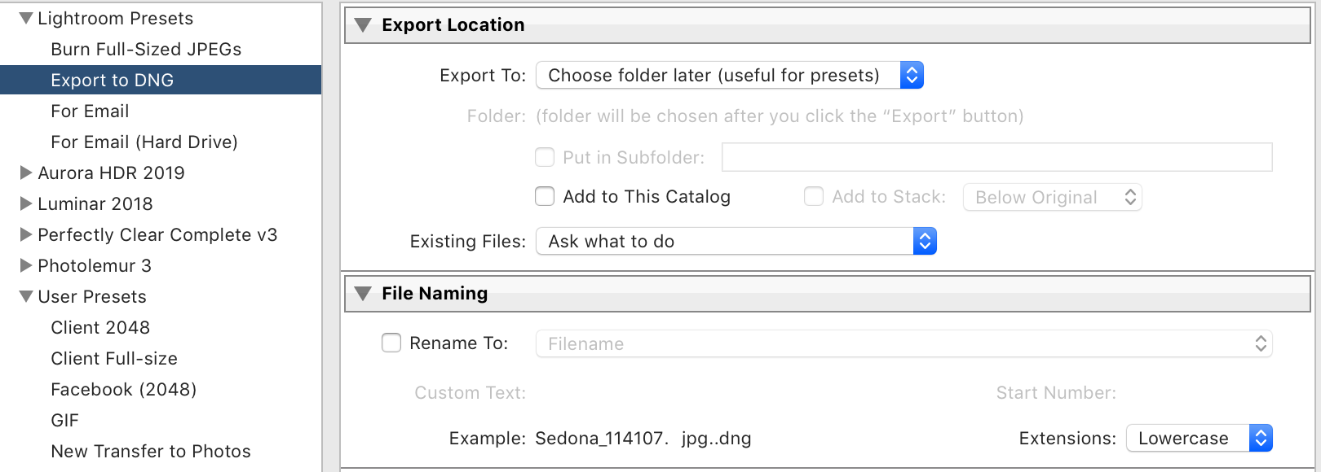
Task: Select the Burn Full-Sized JPEGs preset
Action: coord(146,49)
